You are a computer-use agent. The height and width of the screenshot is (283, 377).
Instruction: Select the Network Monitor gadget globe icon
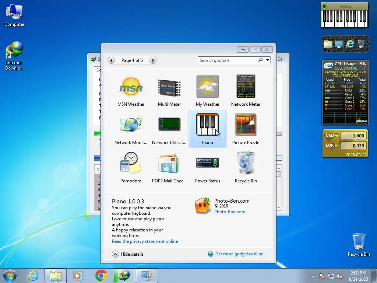coord(131,125)
